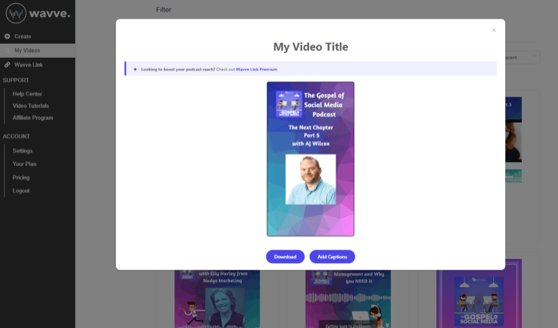
Task: Click the ACCOUNT section heading
Action: coord(16,136)
